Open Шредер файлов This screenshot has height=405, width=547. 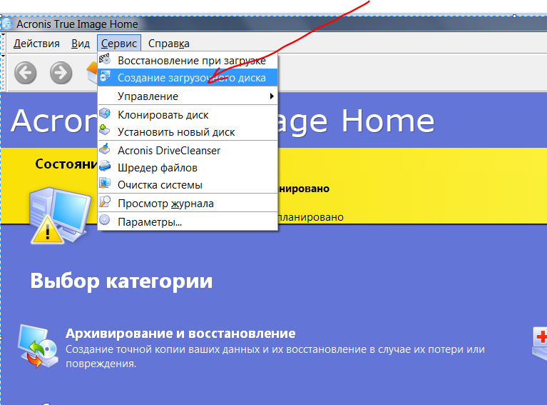188,168
